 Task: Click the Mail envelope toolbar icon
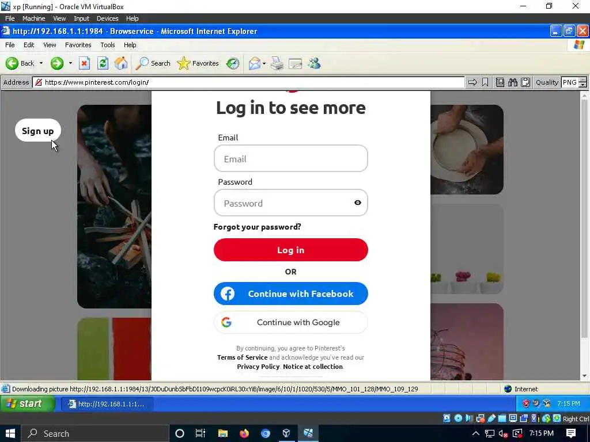click(255, 63)
